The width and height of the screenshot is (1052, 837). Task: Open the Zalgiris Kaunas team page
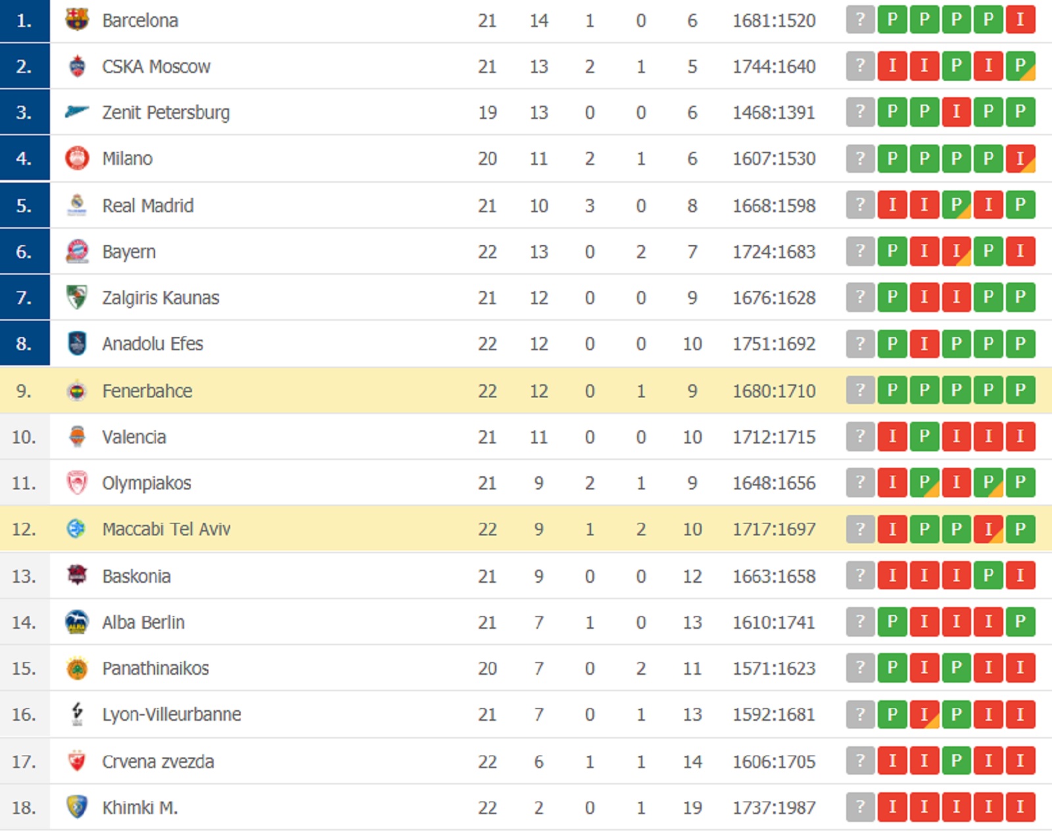[160, 298]
